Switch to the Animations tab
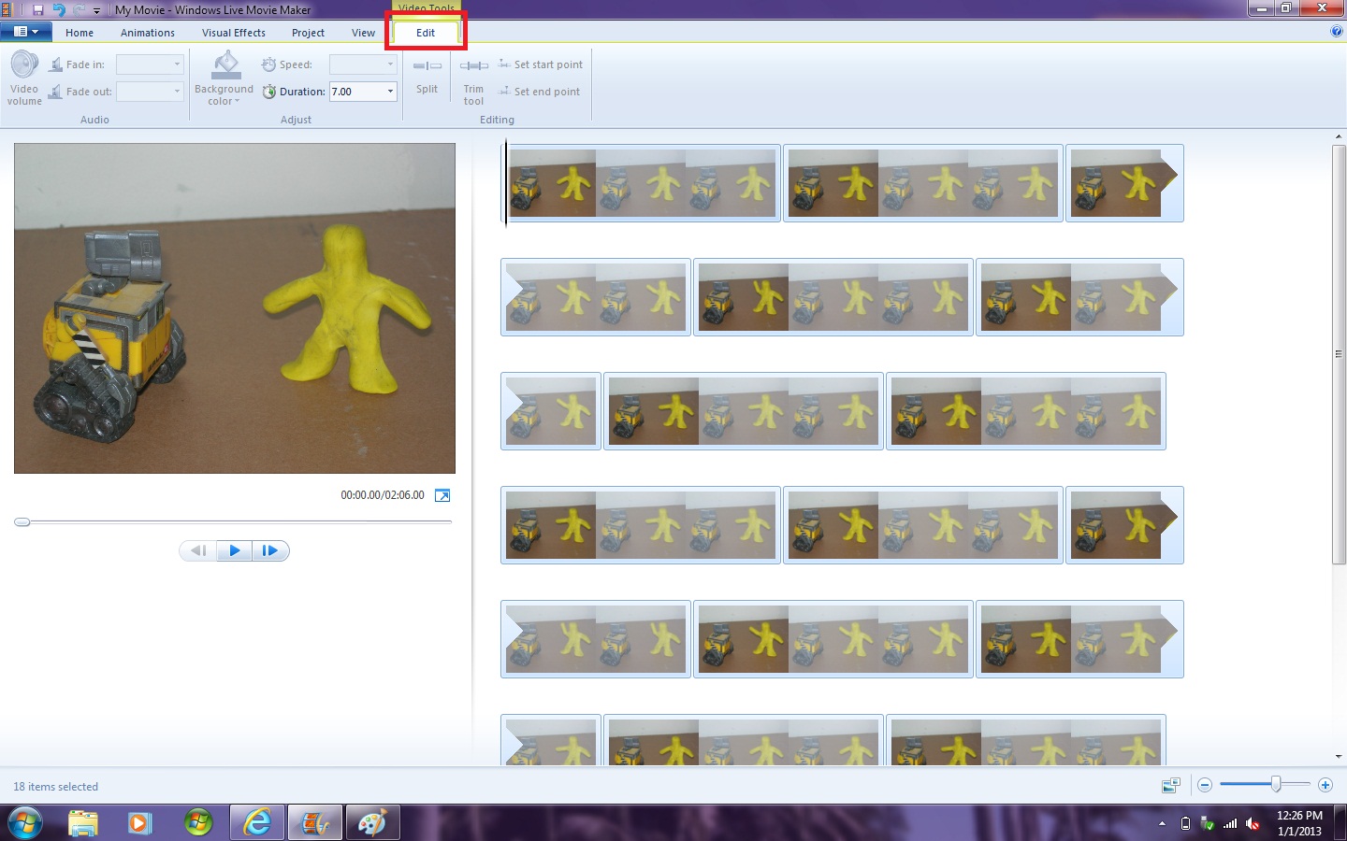This screenshot has height=841, width=1347. [148, 33]
